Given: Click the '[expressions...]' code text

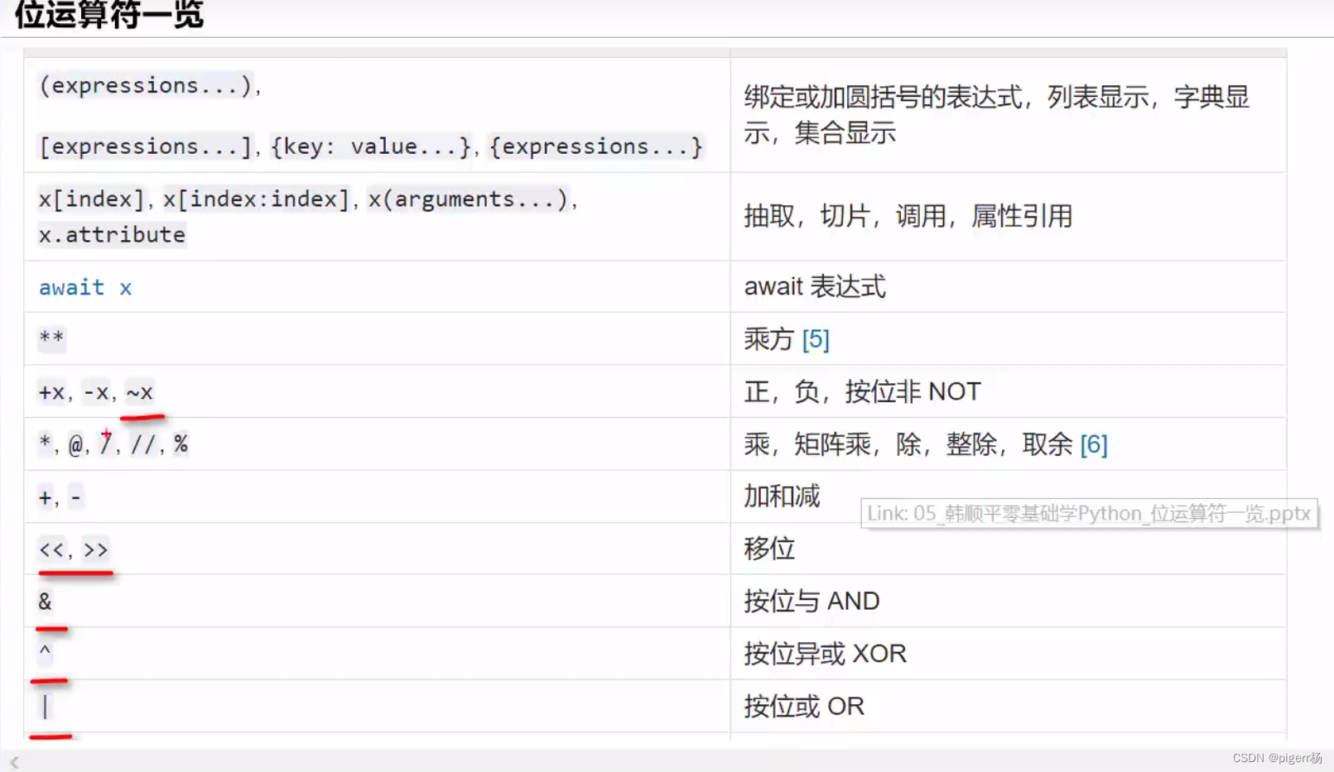Looking at the screenshot, I should point(145,146).
